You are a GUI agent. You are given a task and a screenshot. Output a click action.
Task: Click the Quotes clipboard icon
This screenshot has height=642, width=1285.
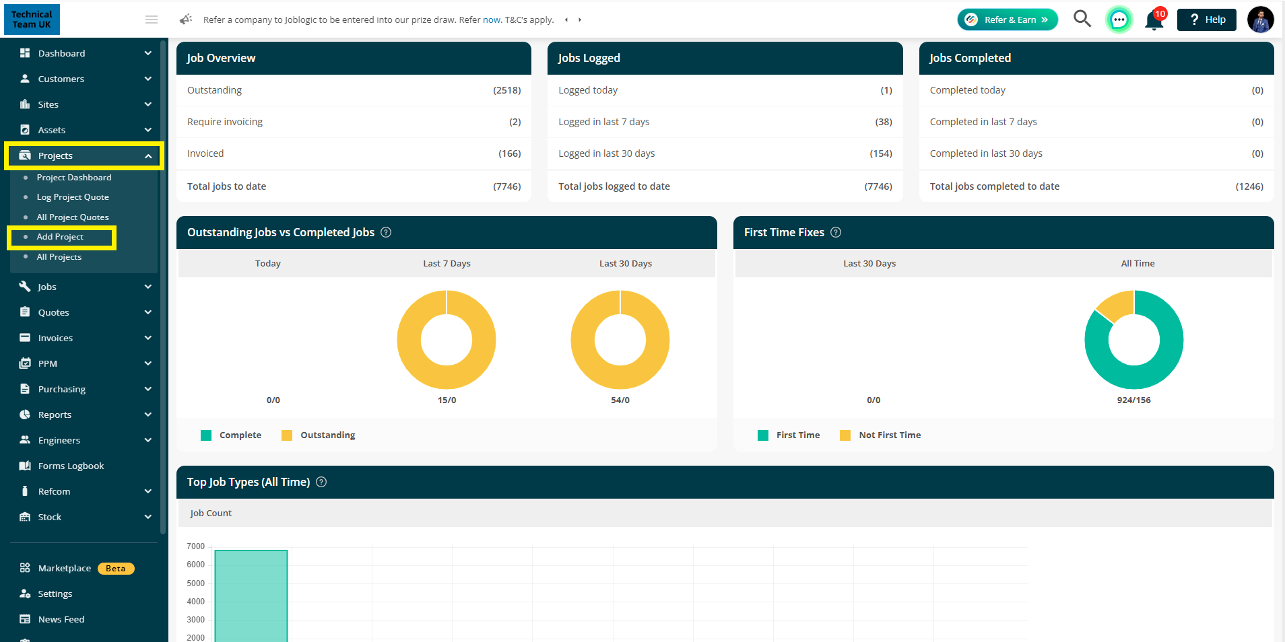coord(25,312)
